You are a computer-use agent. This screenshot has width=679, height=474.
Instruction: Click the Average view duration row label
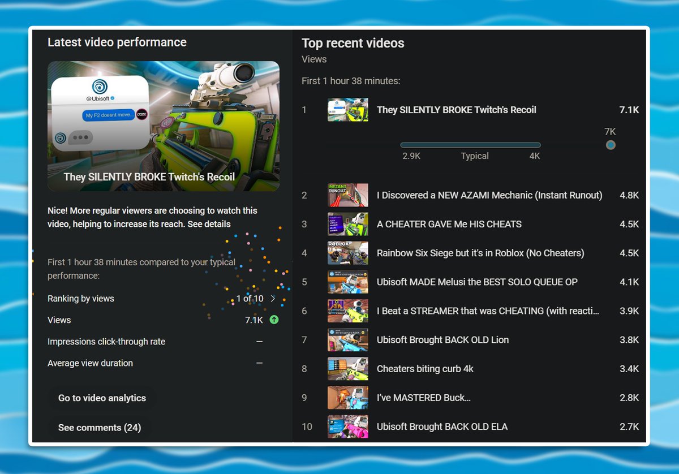pos(91,363)
